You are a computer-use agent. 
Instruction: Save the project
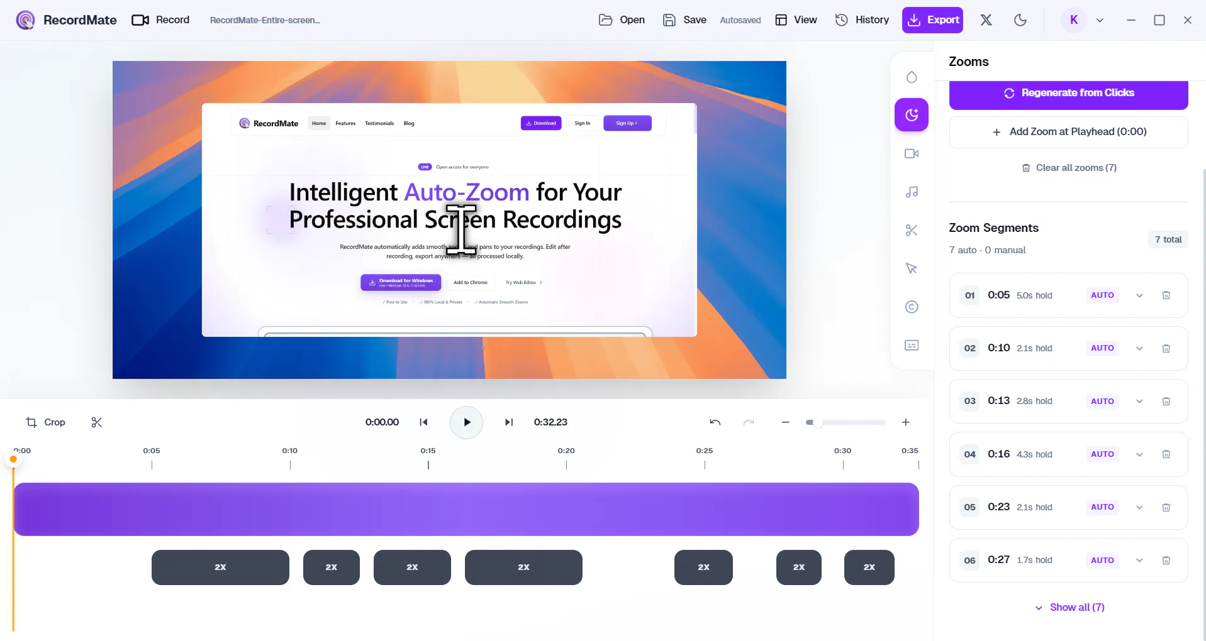(684, 20)
